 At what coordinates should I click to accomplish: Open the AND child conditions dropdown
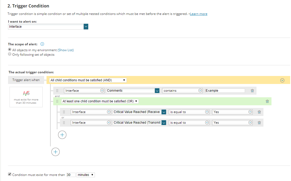[88, 80]
